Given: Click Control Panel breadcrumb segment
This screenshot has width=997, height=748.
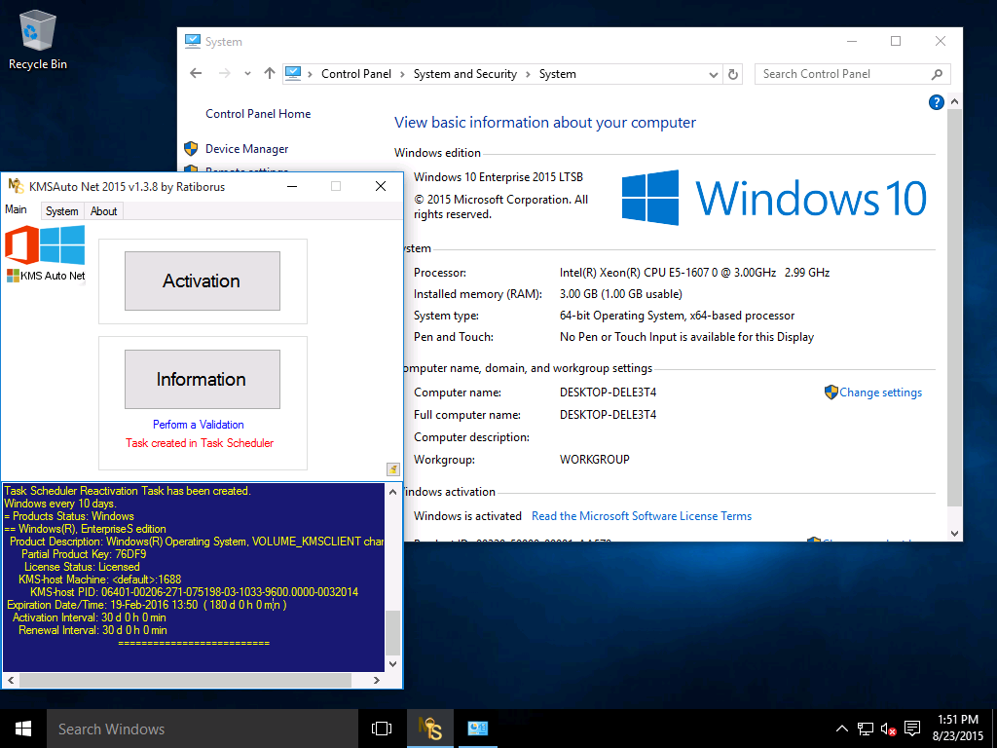Looking at the screenshot, I should pos(356,74).
